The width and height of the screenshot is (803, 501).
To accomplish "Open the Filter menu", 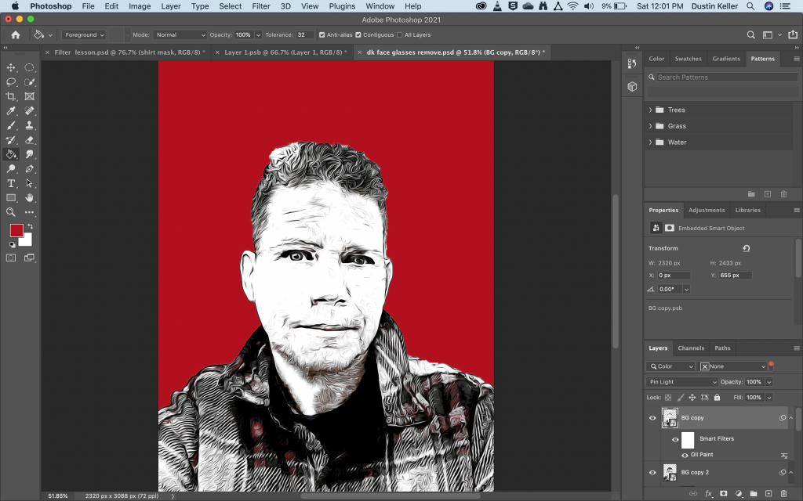I will click(261, 6).
